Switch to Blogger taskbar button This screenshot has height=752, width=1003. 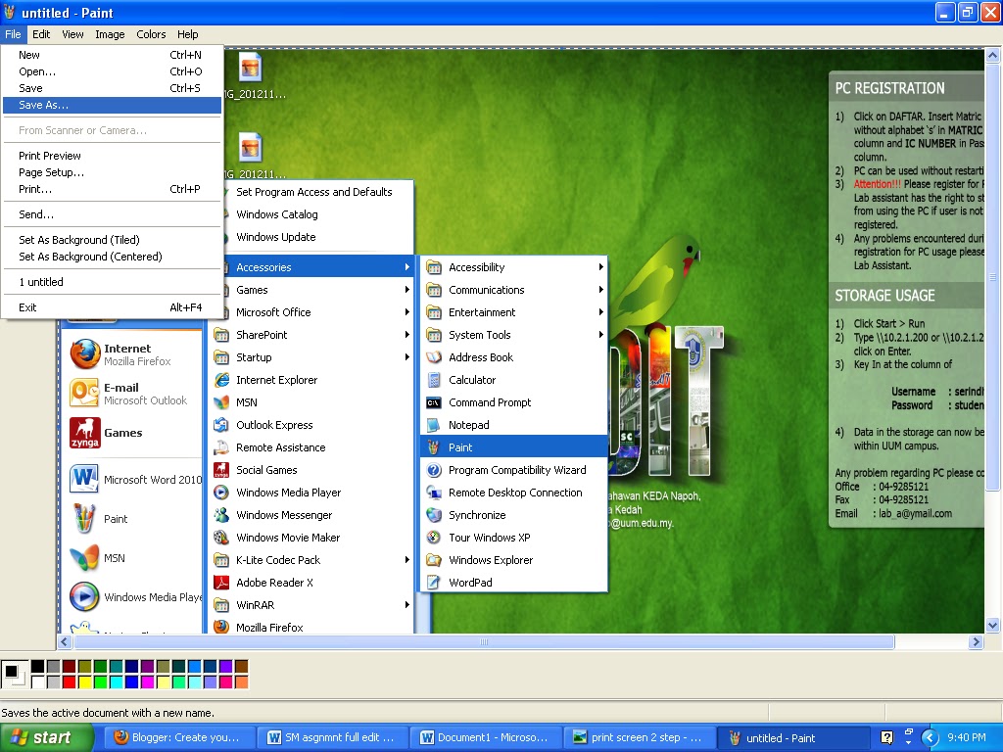pos(179,737)
